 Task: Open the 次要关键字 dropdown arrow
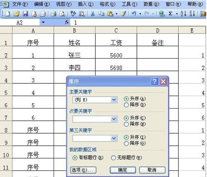114,119
